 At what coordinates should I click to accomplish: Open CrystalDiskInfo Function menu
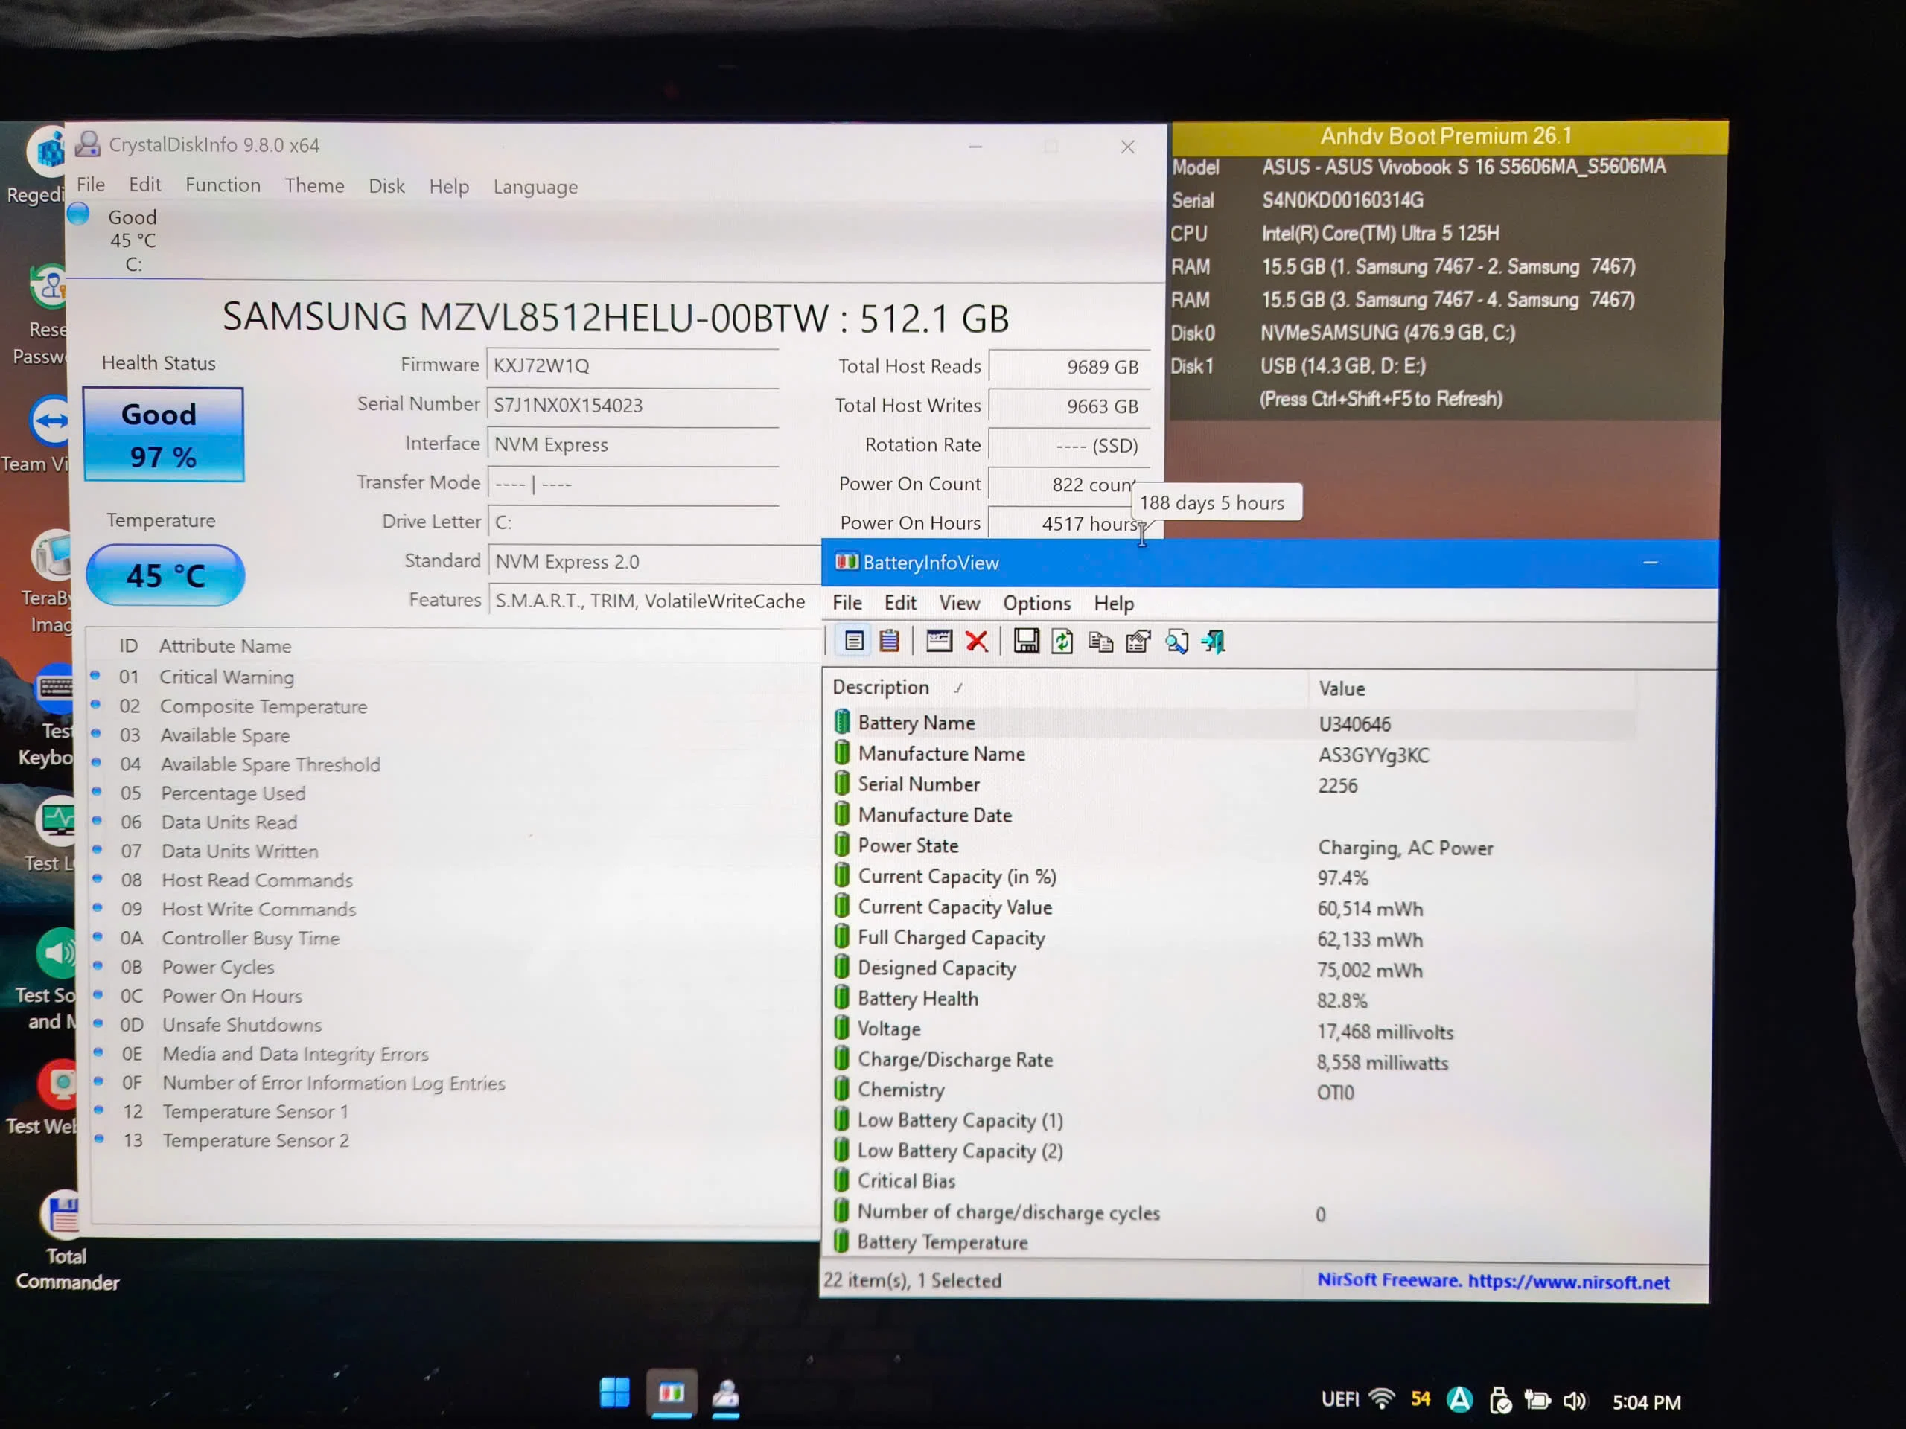[x=223, y=185]
